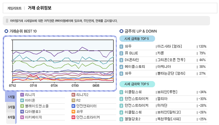Select 아케니아 server entry
The width and height of the screenshot is (219, 125).
point(164,67)
